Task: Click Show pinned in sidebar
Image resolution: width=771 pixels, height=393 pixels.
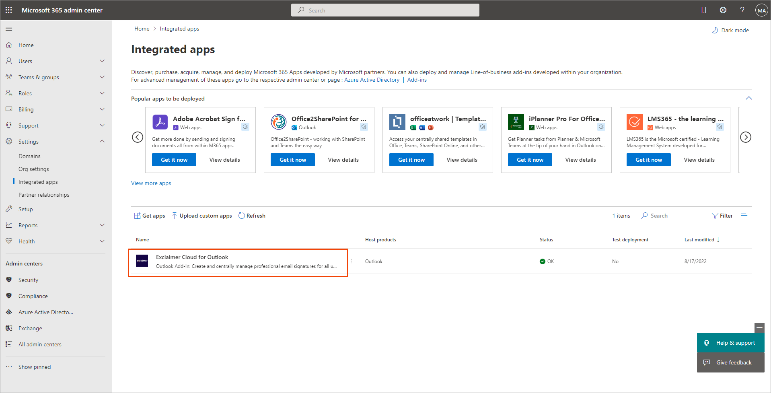Action: coord(35,367)
